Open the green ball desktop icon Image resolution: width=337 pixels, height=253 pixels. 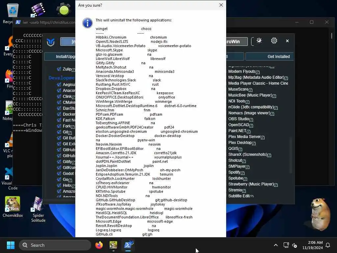coord(64,10)
